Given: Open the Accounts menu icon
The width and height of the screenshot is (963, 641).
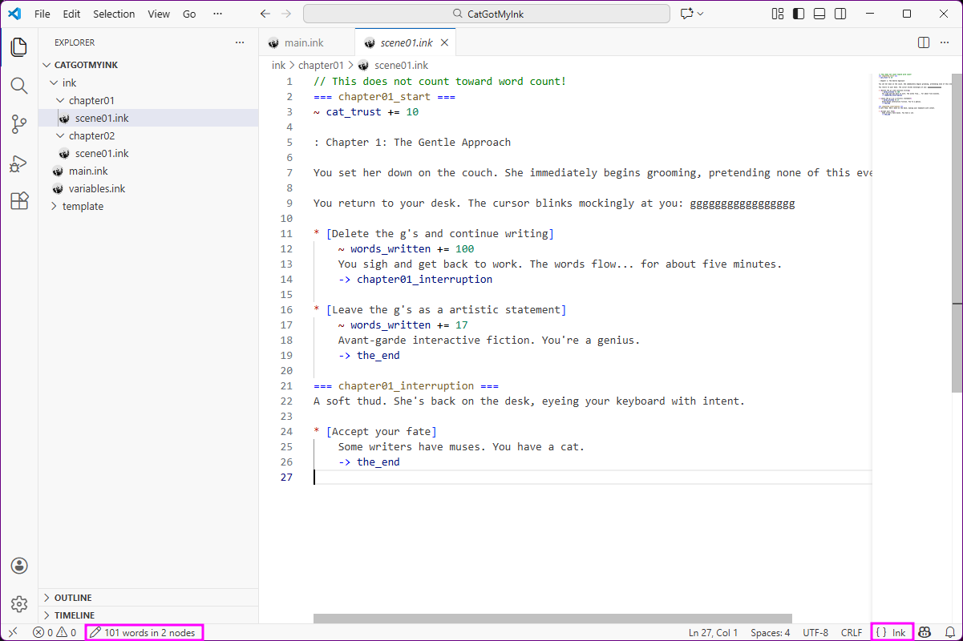Looking at the screenshot, I should 18,565.
